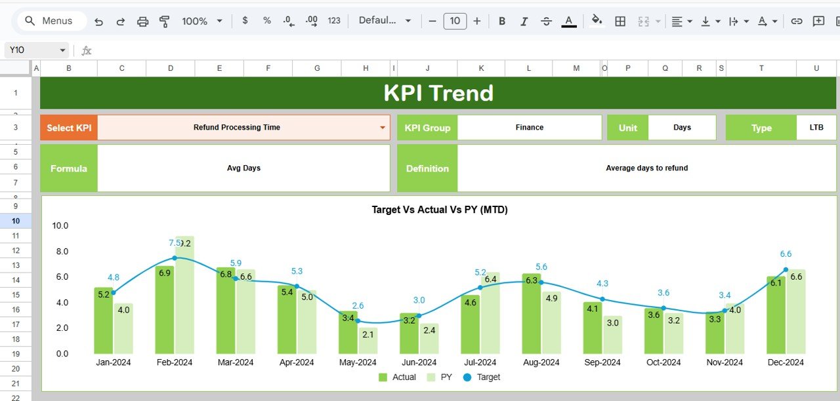The width and height of the screenshot is (840, 401).
Task: Click the Insert link icon
Action: [x=796, y=21]
